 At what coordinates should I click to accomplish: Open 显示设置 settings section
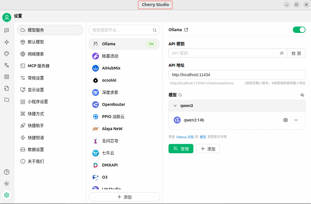click(x=50, y=90)
